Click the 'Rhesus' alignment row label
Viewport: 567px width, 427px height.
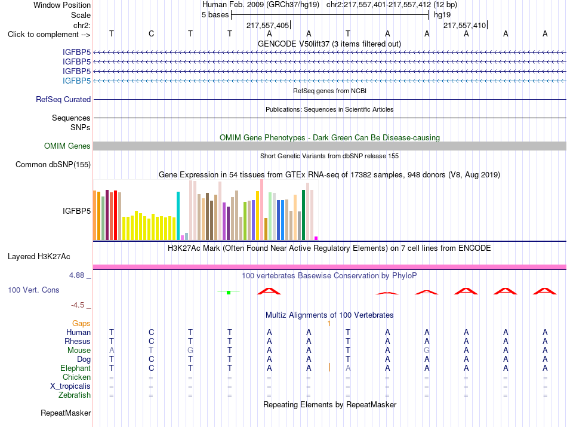pyautogui.click(x=78, y=341)
